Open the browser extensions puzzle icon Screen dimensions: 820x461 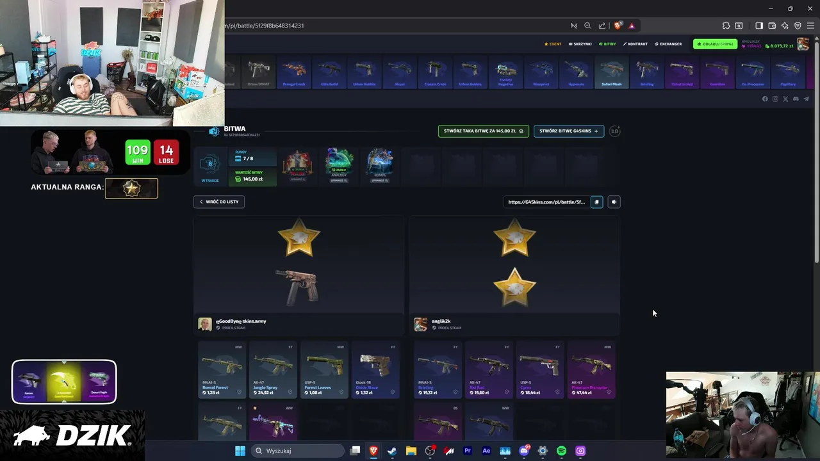(726, 26)
